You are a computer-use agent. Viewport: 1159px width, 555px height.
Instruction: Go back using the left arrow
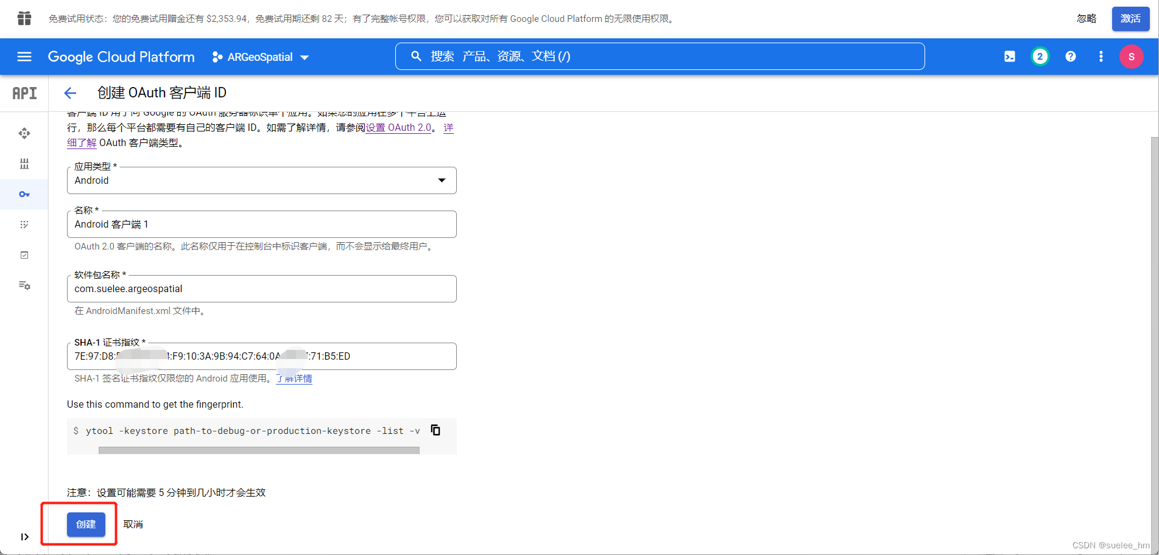(70, 92)
